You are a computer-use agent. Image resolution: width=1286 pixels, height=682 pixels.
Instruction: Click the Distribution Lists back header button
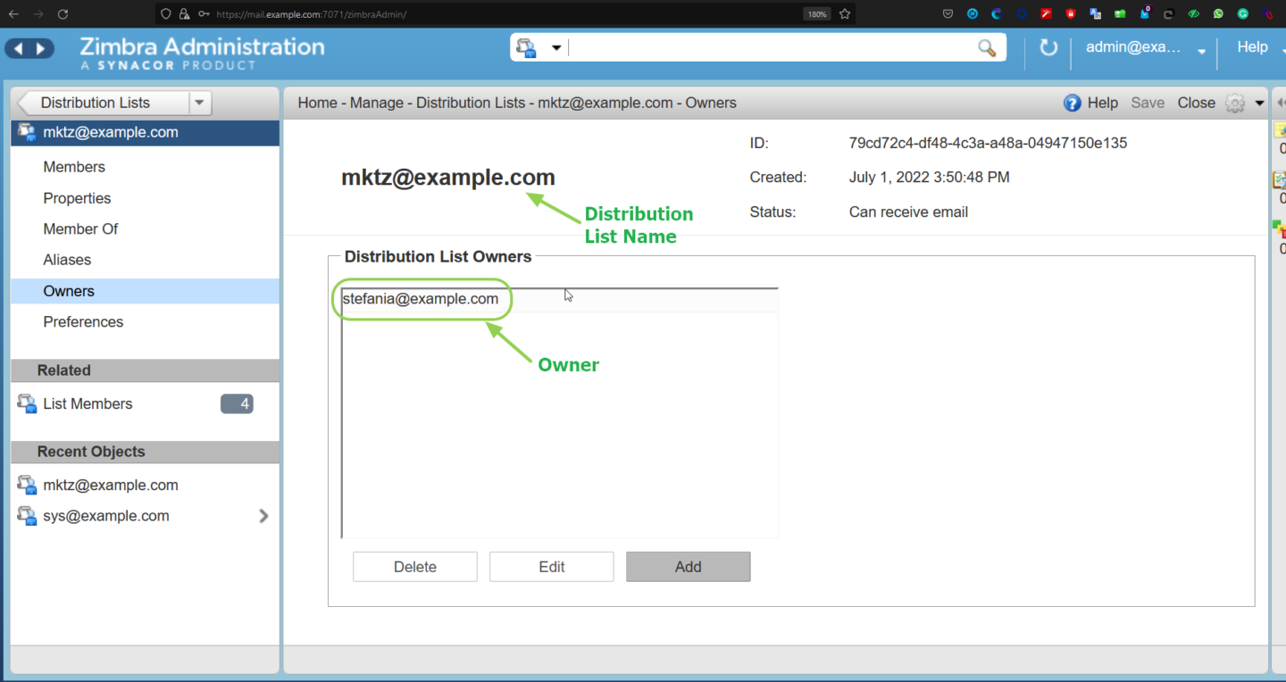(103, 103)
